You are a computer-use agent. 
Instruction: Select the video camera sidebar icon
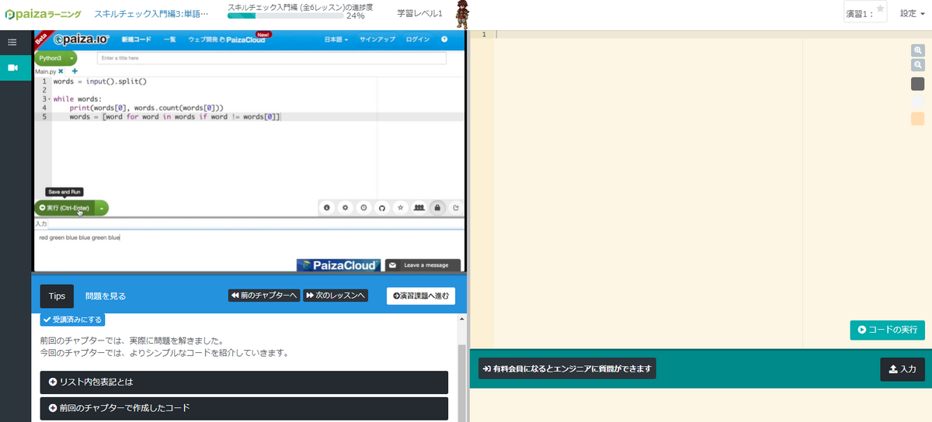12,67
